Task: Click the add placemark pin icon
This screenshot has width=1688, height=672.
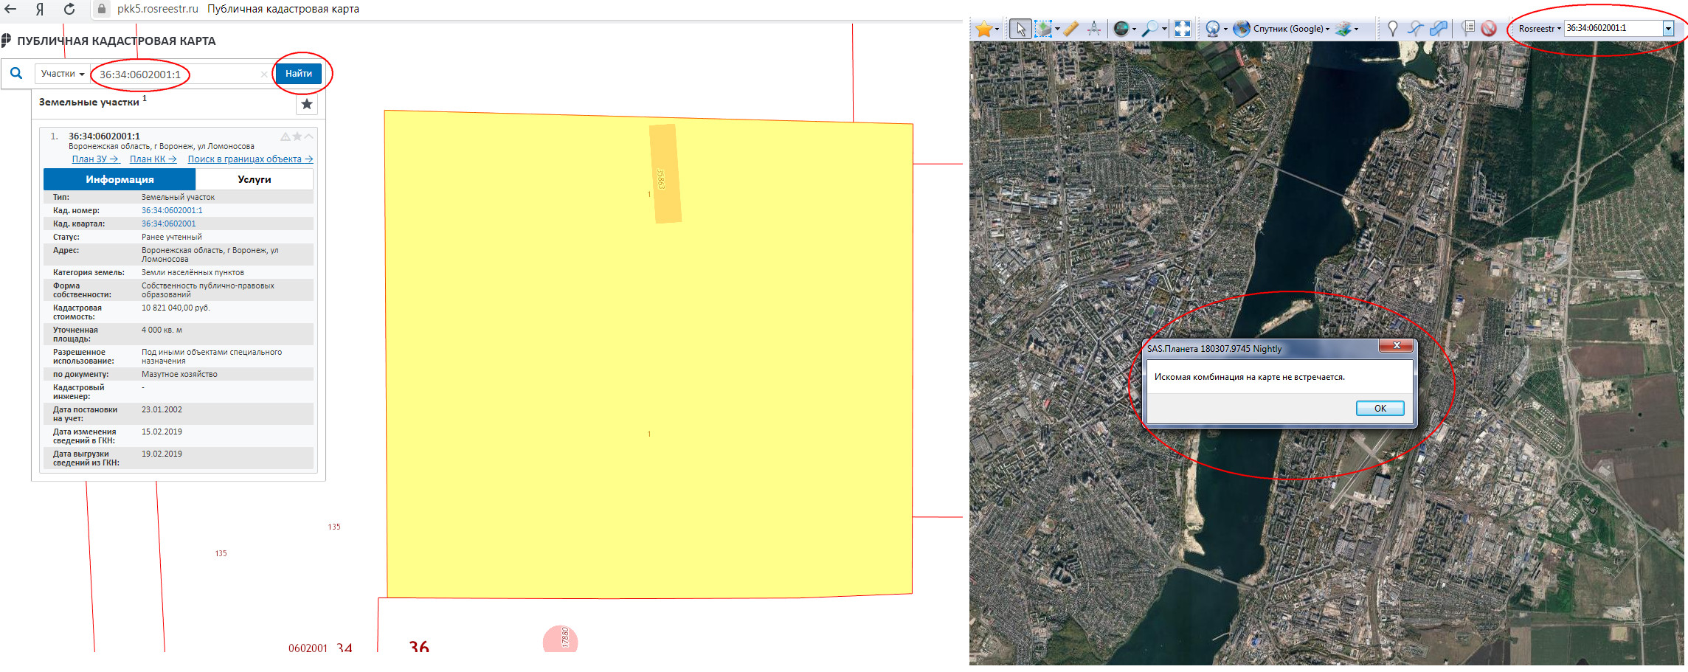Action: tap(1392, 29)
